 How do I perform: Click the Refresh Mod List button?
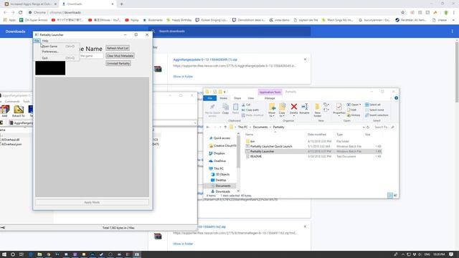coord(118,48)
